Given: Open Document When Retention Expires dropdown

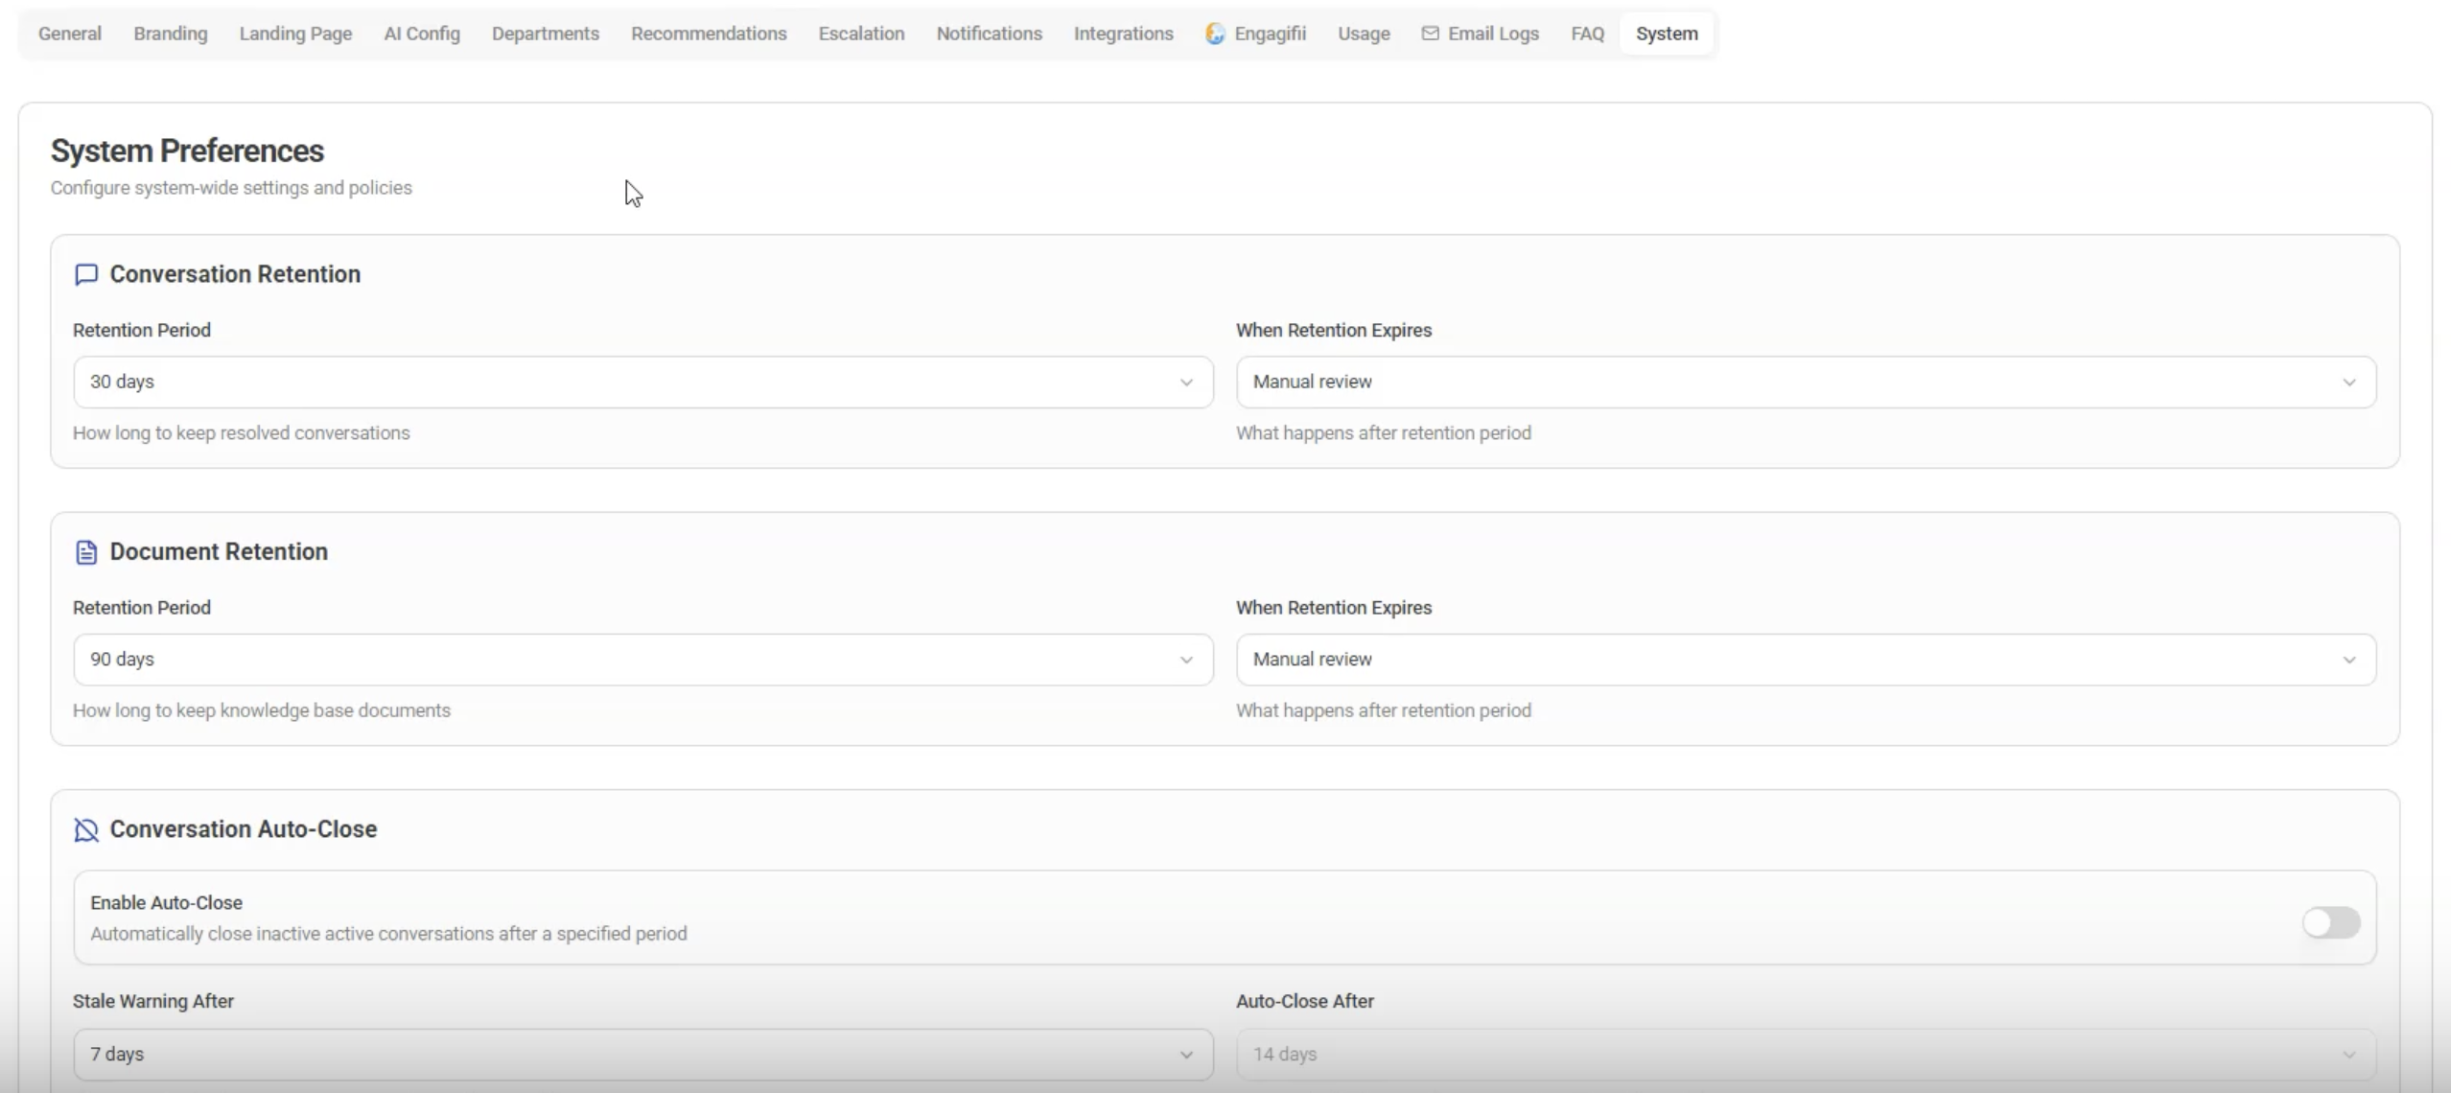Looking at the screenshot, I should [x=1805, y=660].
